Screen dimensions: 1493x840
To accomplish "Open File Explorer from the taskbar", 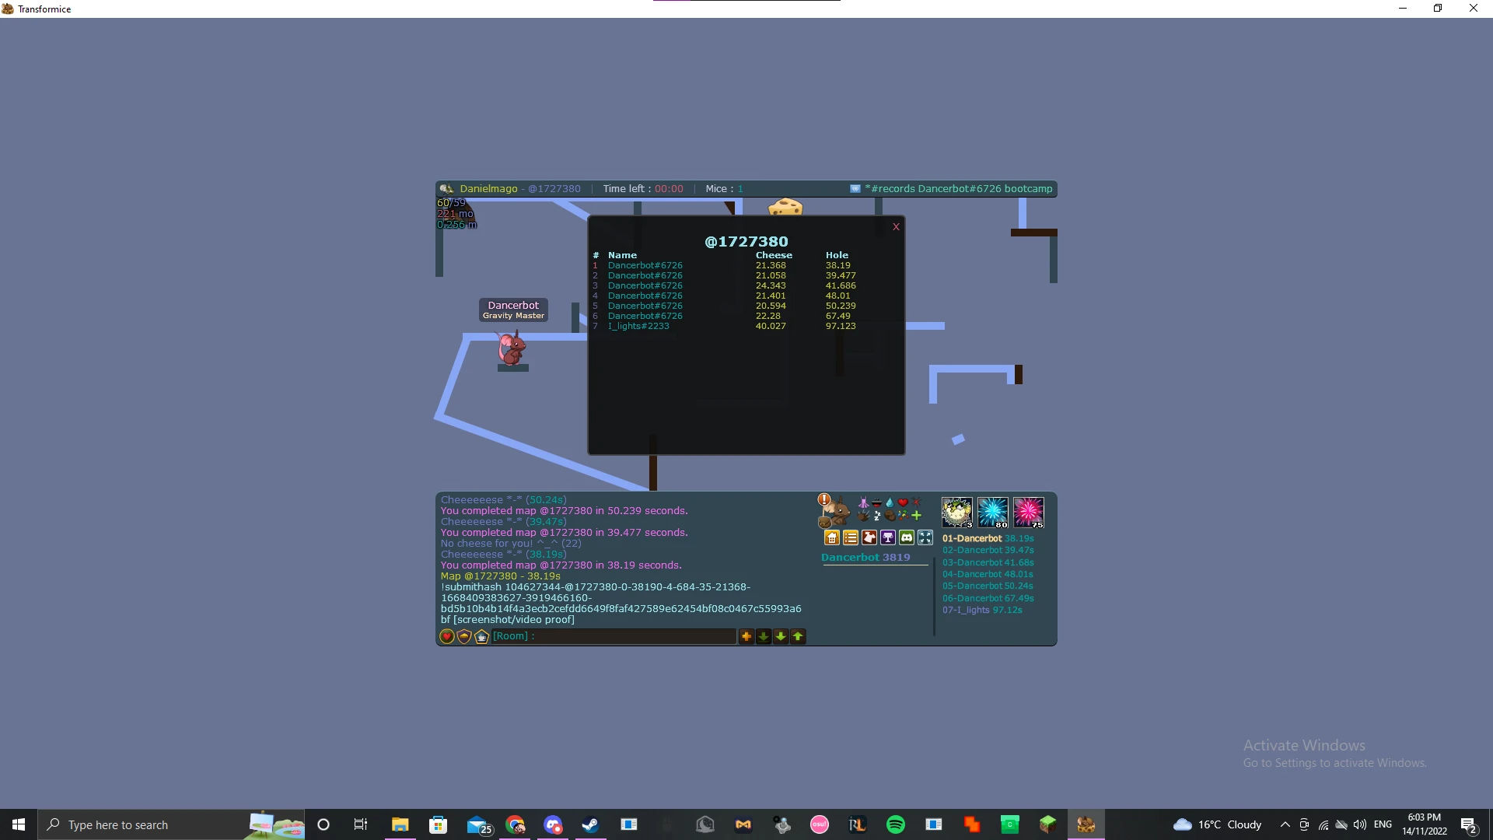I will pyautogui.click(x=400, y=824).
